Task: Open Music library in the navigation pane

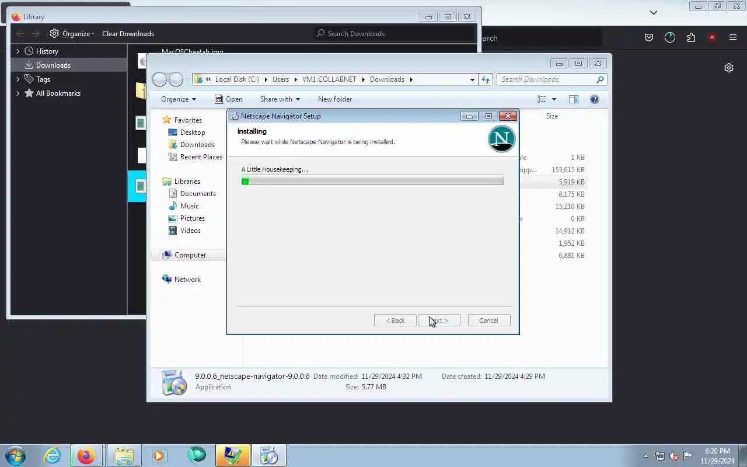Action: pos(190,206)
